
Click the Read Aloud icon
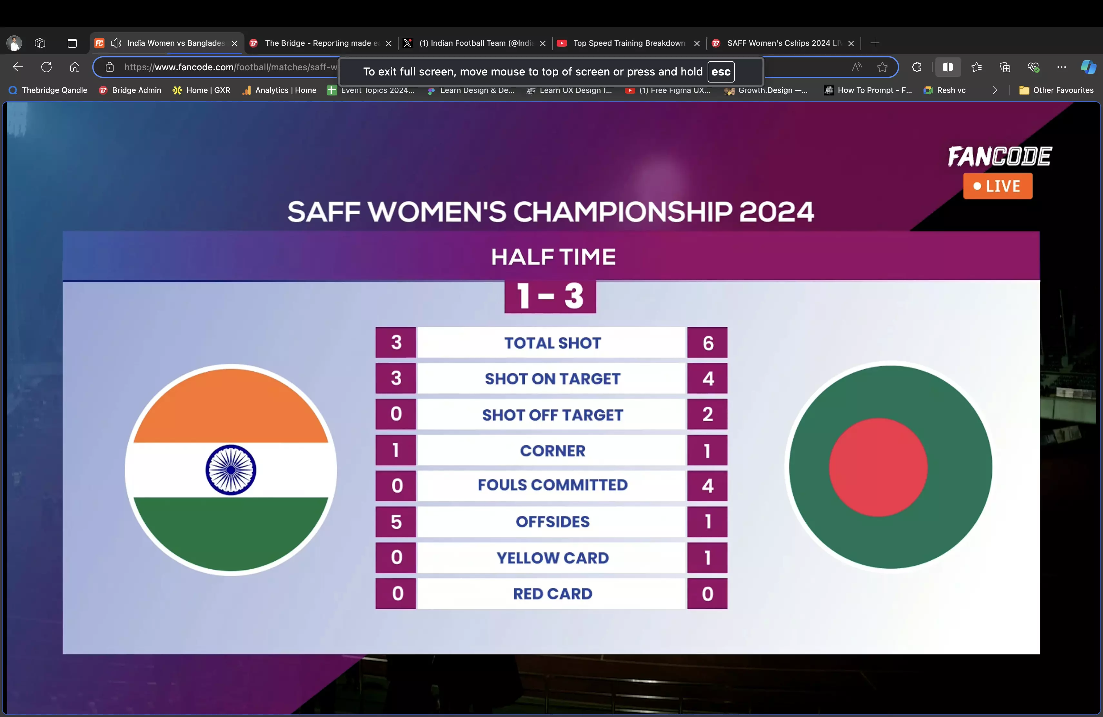coord(857,67)
